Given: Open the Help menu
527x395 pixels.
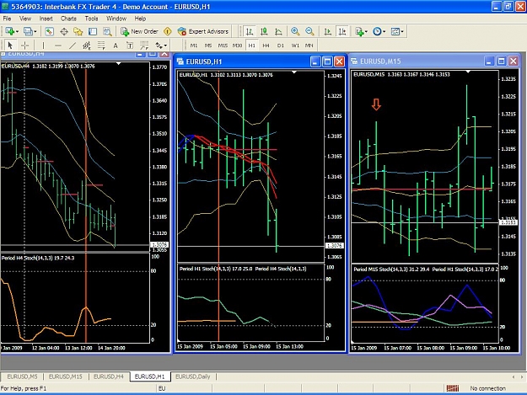Looking at the screenshot, I should coord(140,19).
